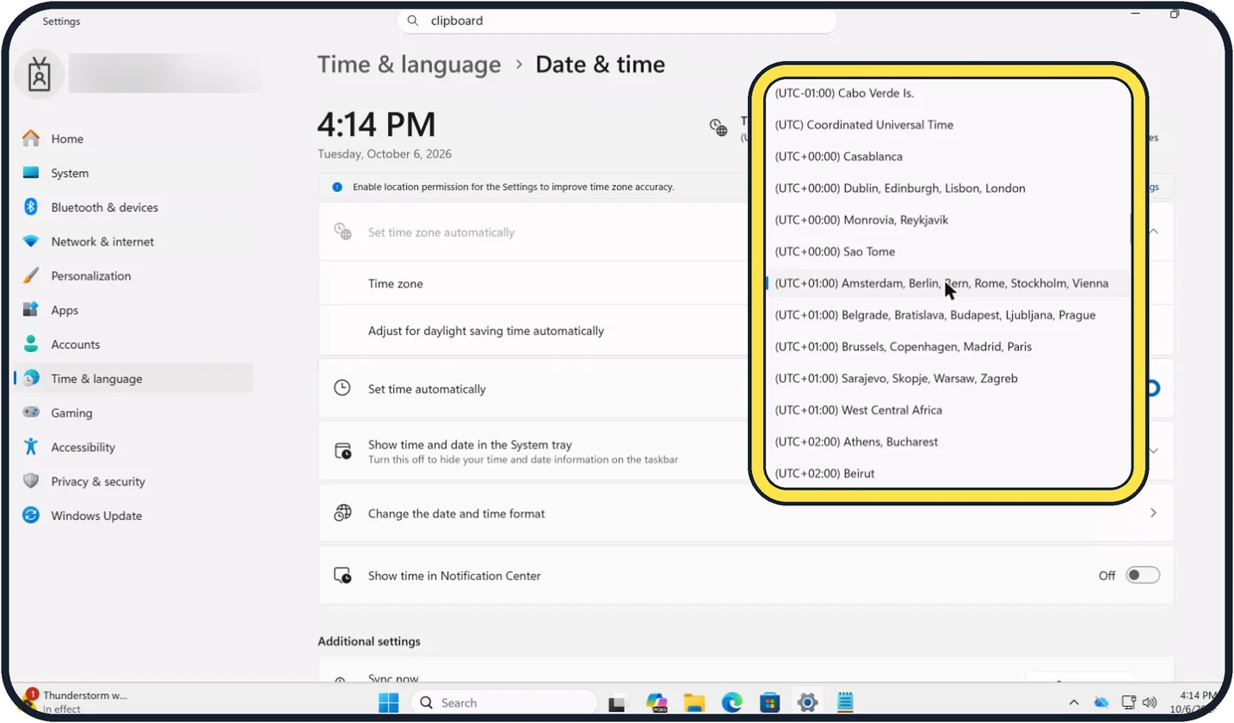This screenshot has width=1234, height=723.
Task: Open Notepad from the taskbar
Action: pyautogui.click(x=846, y=702)
